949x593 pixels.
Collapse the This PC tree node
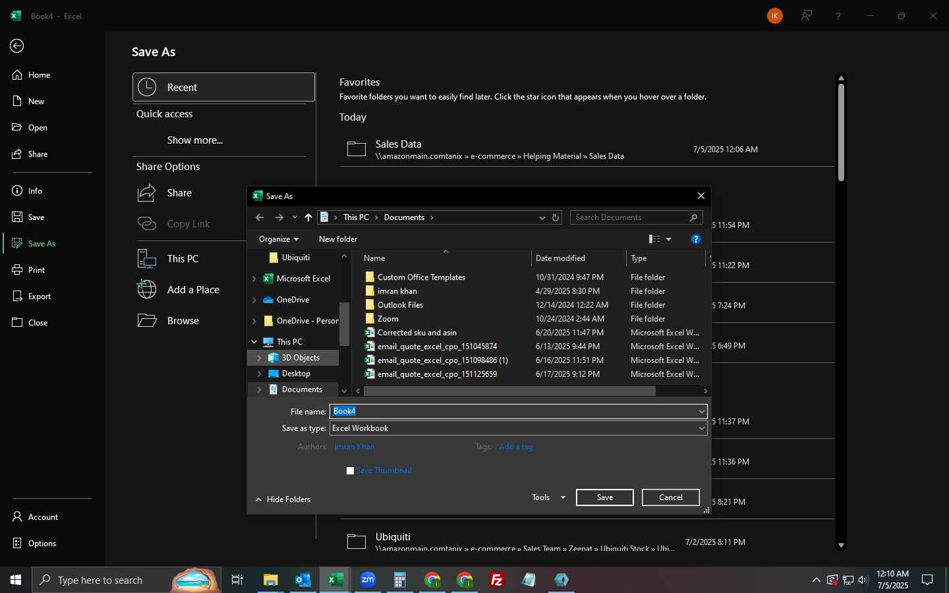[254, 342]
